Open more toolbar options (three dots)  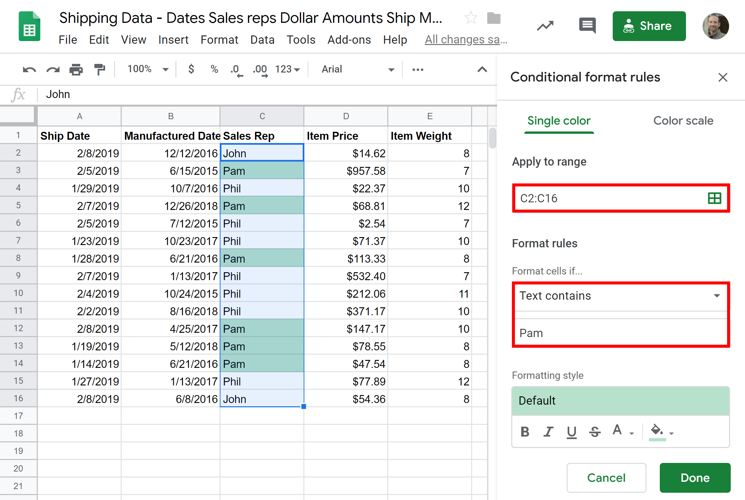418,70
